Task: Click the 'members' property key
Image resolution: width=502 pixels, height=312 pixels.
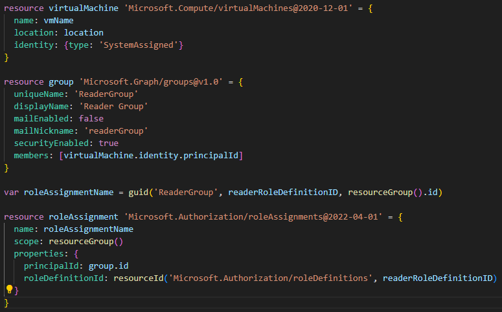Action: pyautogui.click(x=31, y=156)
